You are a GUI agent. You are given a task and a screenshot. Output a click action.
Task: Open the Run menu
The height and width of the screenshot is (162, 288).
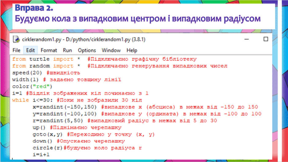(x=67, y=50)
